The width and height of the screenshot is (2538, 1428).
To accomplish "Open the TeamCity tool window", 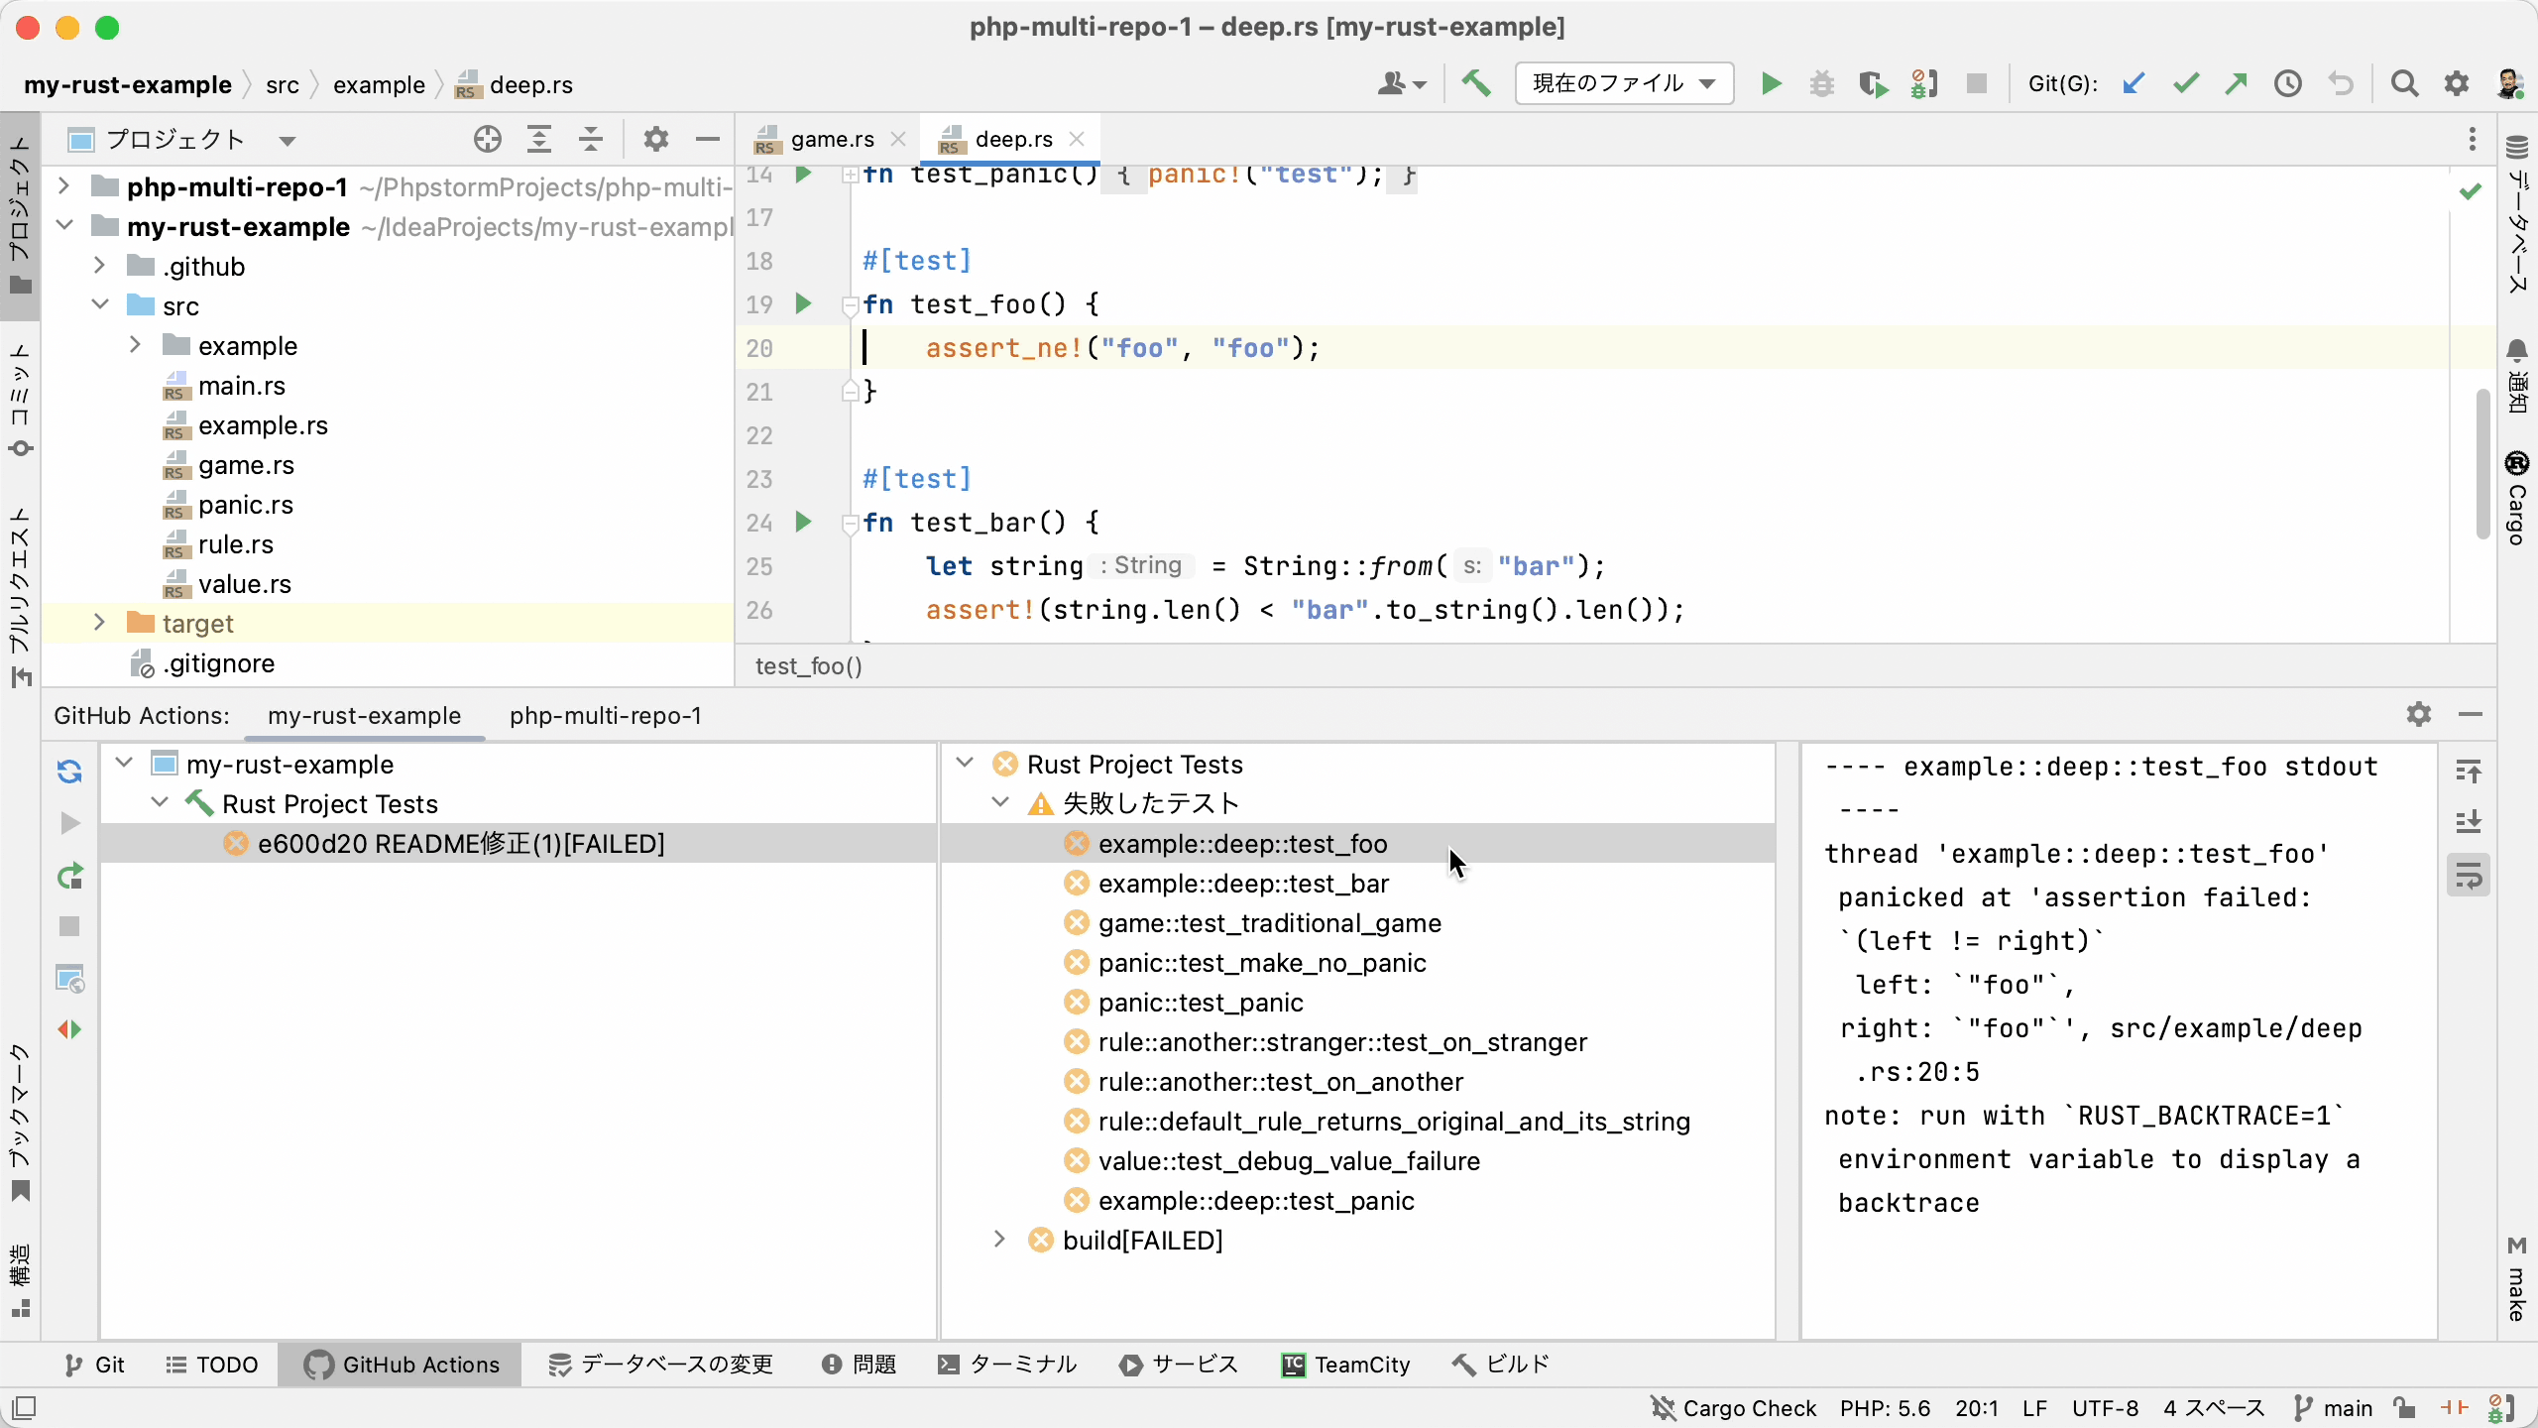I will (x=1345, y=1365).
